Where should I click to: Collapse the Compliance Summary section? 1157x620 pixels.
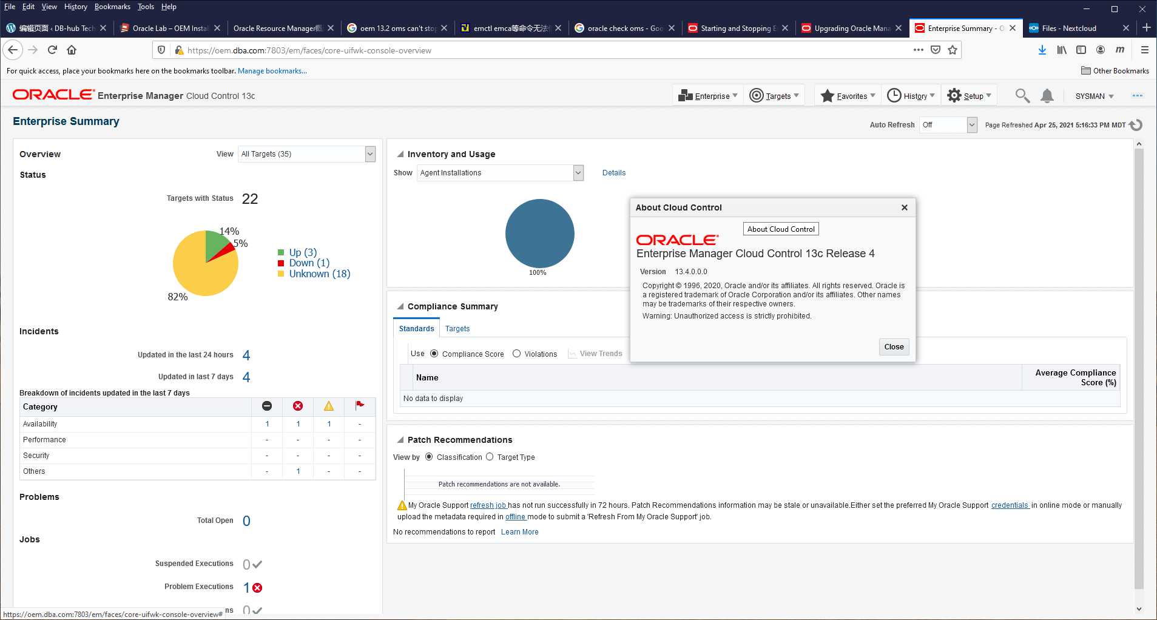[400, 306]
